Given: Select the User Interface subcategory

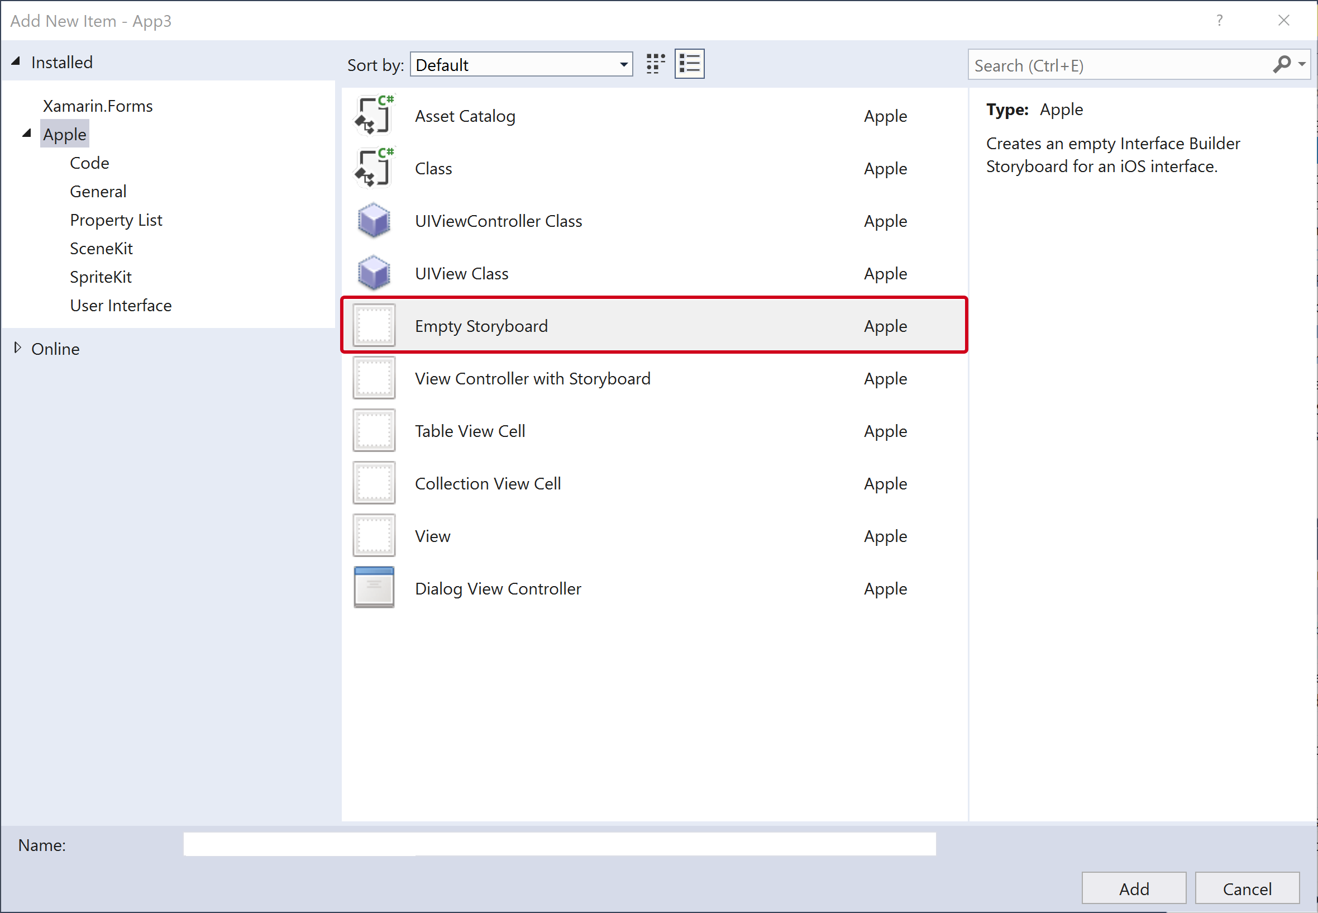Looking at the screenshot, I should [x=119, y=305].
